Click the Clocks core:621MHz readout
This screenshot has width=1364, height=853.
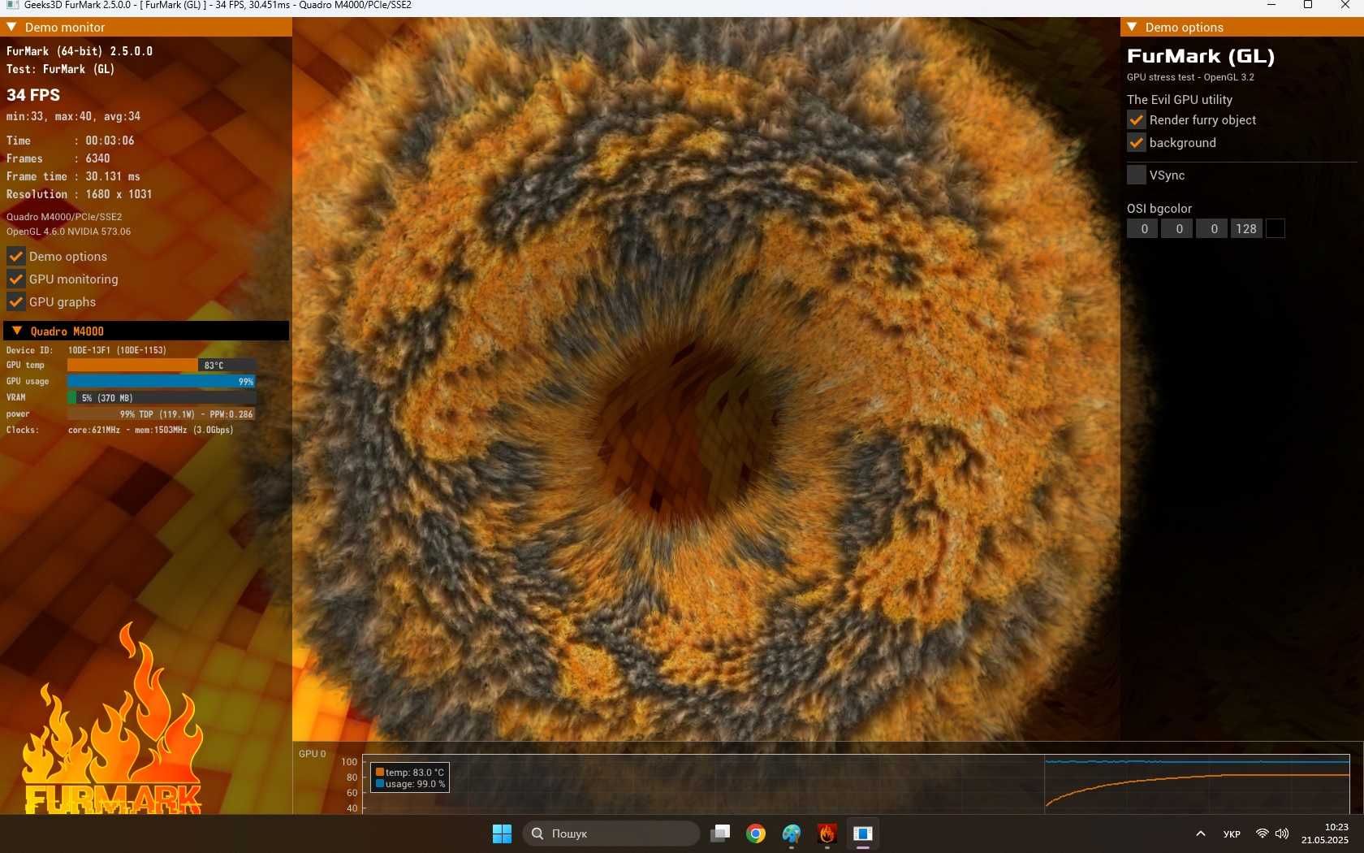151,430
